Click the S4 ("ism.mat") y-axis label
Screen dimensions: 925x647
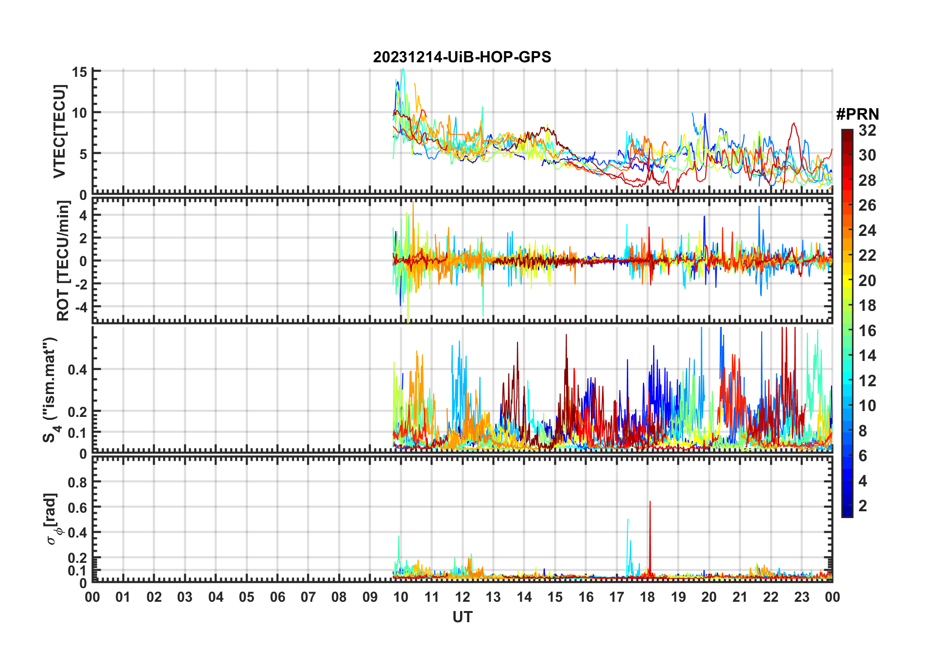point(51,390)
